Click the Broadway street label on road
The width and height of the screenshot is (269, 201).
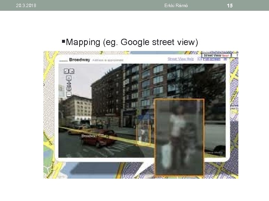89,136
